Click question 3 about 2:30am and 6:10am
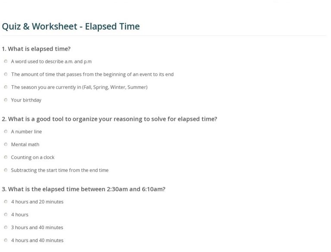The image size is (331, 252). pyautogui.click(x=84, y=189)
